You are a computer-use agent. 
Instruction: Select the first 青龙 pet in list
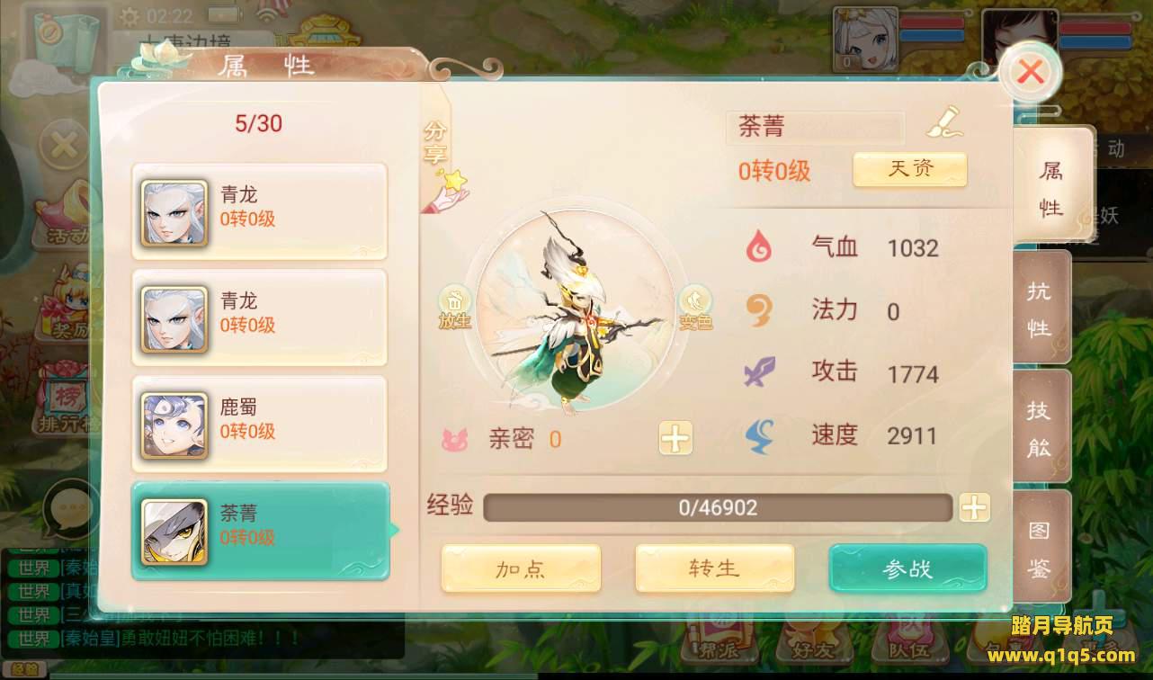[x=260, y=211]
